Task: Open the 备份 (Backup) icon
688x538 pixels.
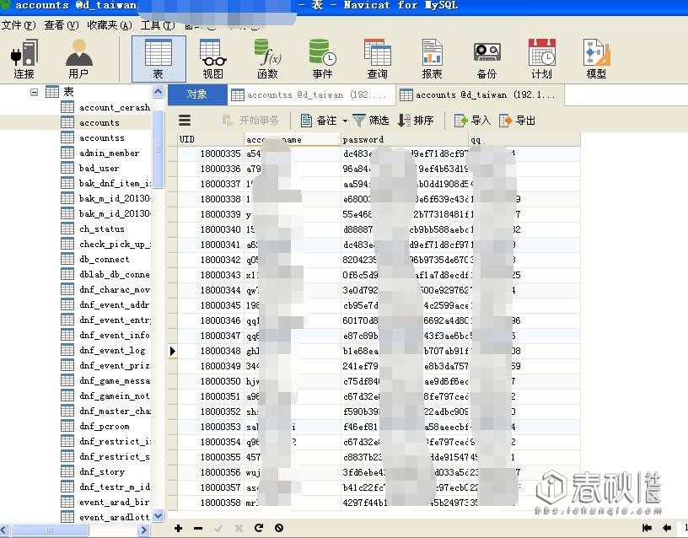Action: [486, 58]
